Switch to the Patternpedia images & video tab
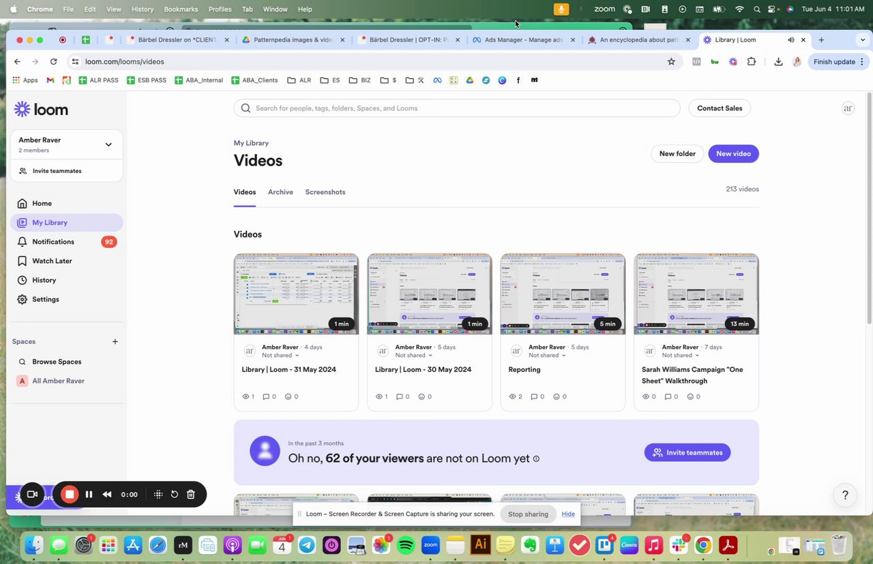The image size is (873, 564). (x=293, y=40)
